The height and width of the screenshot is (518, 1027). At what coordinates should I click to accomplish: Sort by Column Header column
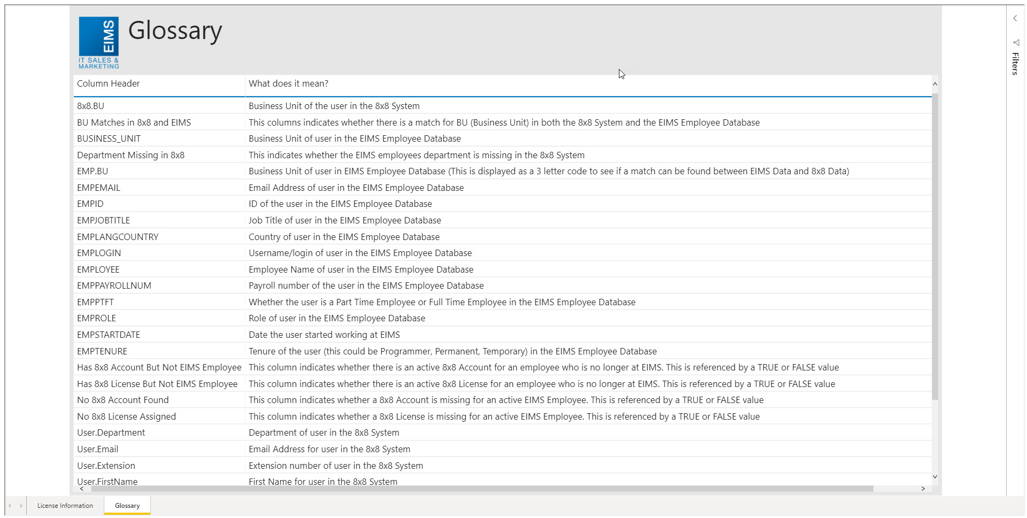(x=108, y=83)
